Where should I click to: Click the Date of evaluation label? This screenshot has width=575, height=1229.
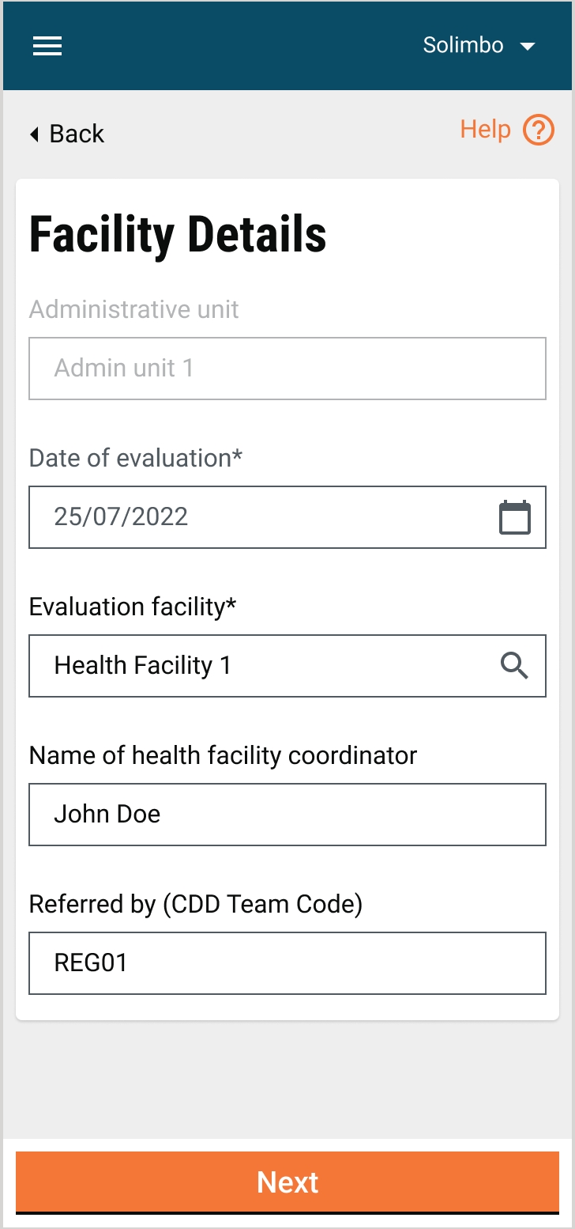pyautogui.click(x=136, y=458)
